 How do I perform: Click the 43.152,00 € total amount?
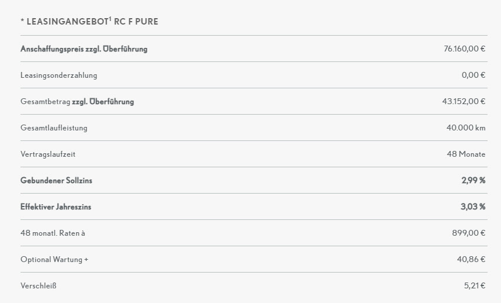click(x=464, y=101)
